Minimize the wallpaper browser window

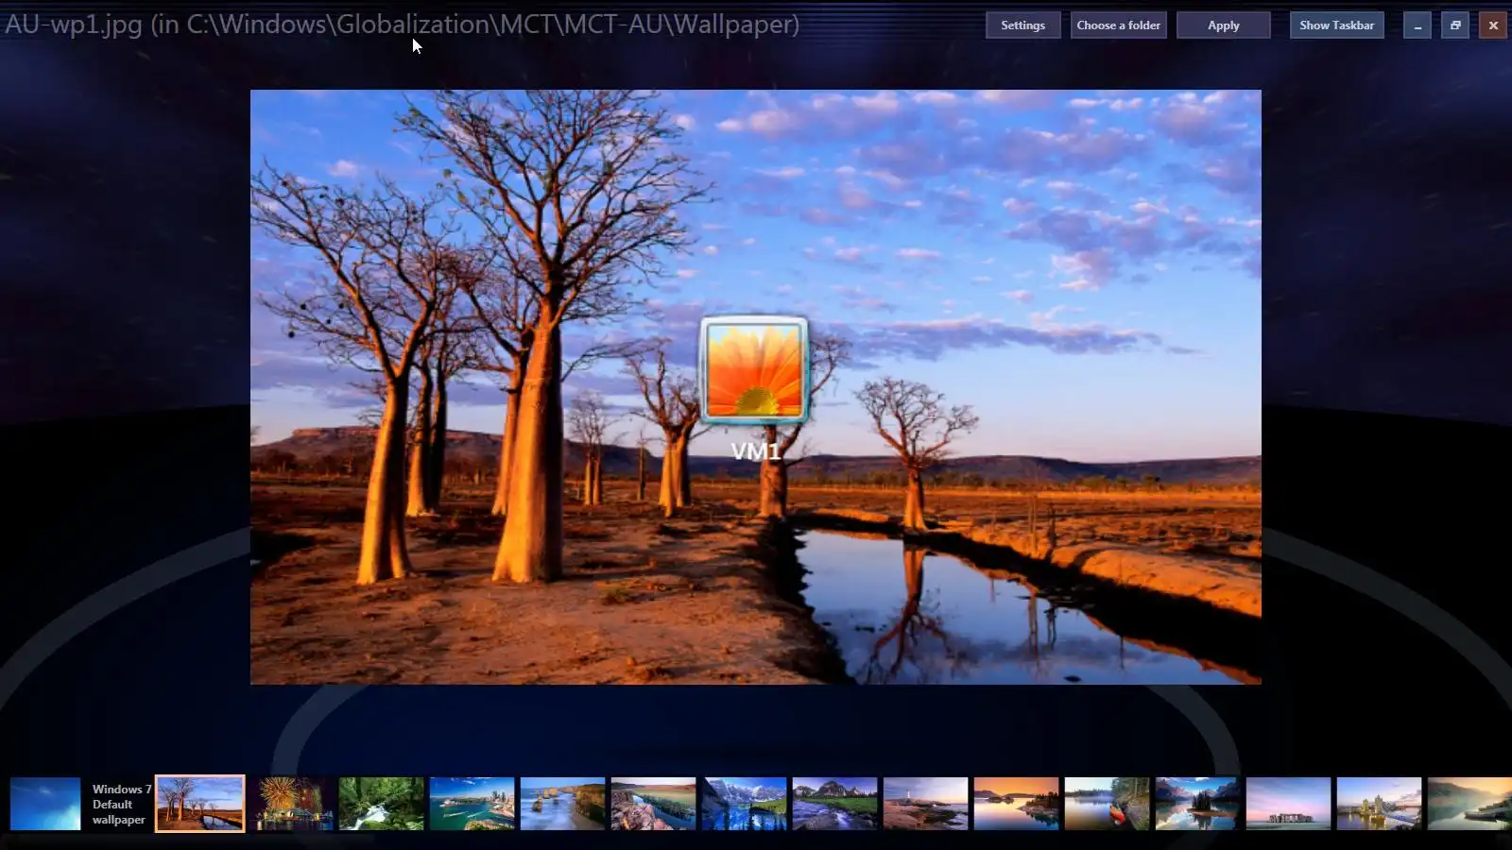pos(1417,25)
